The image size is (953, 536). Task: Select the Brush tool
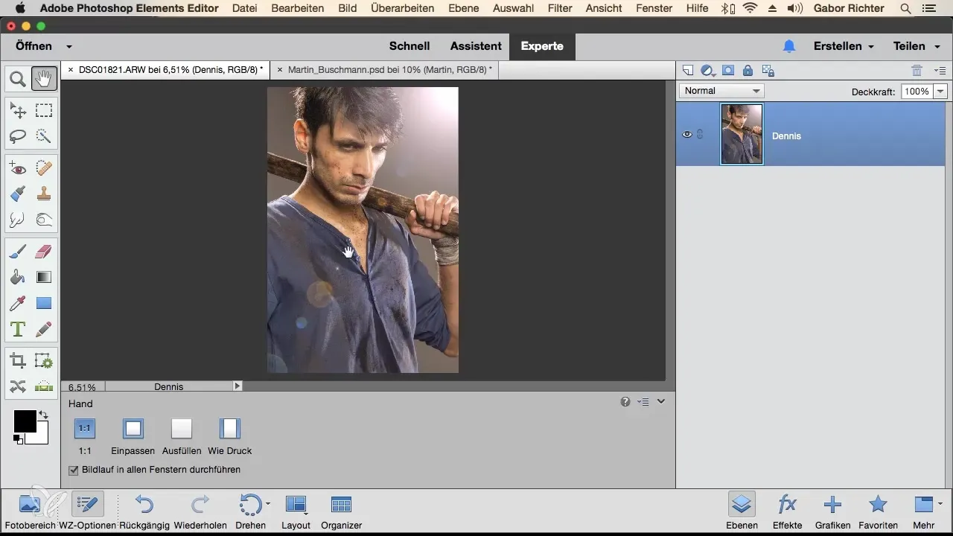pos(18,252)
